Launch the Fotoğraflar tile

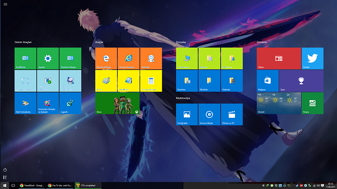pyautogui.click(x=187, y=114)
